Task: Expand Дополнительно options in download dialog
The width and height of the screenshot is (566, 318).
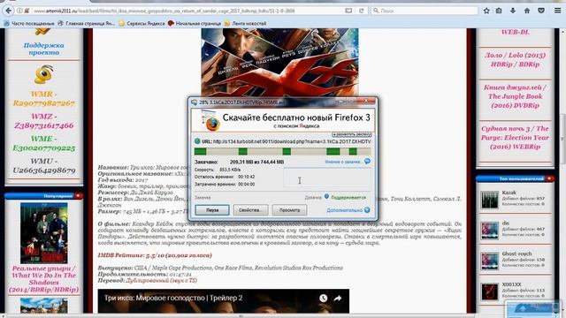Action: point(344,210)
